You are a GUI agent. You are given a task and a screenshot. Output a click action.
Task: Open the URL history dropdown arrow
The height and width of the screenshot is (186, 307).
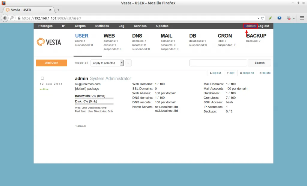tap(258, 18)
